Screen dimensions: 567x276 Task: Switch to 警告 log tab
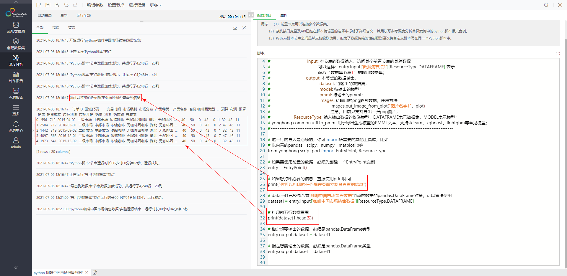[72, 28]
